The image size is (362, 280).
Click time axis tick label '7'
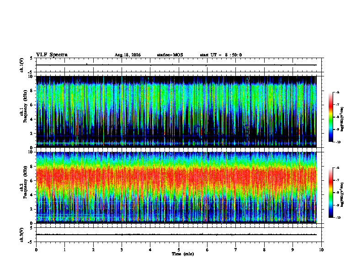point(236,250)
